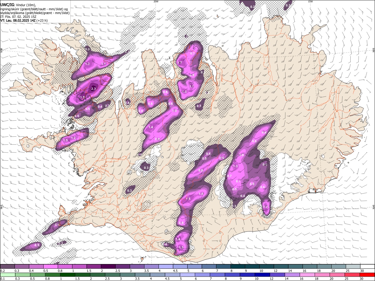375x281 pixels.
Task: Select dark teal upper swatch between 8 and 9
Action: click(238, 266)
